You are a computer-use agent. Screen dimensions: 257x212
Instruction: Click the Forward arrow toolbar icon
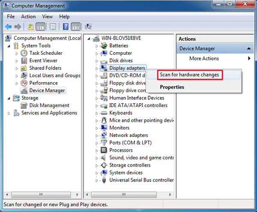pos(18,27)
